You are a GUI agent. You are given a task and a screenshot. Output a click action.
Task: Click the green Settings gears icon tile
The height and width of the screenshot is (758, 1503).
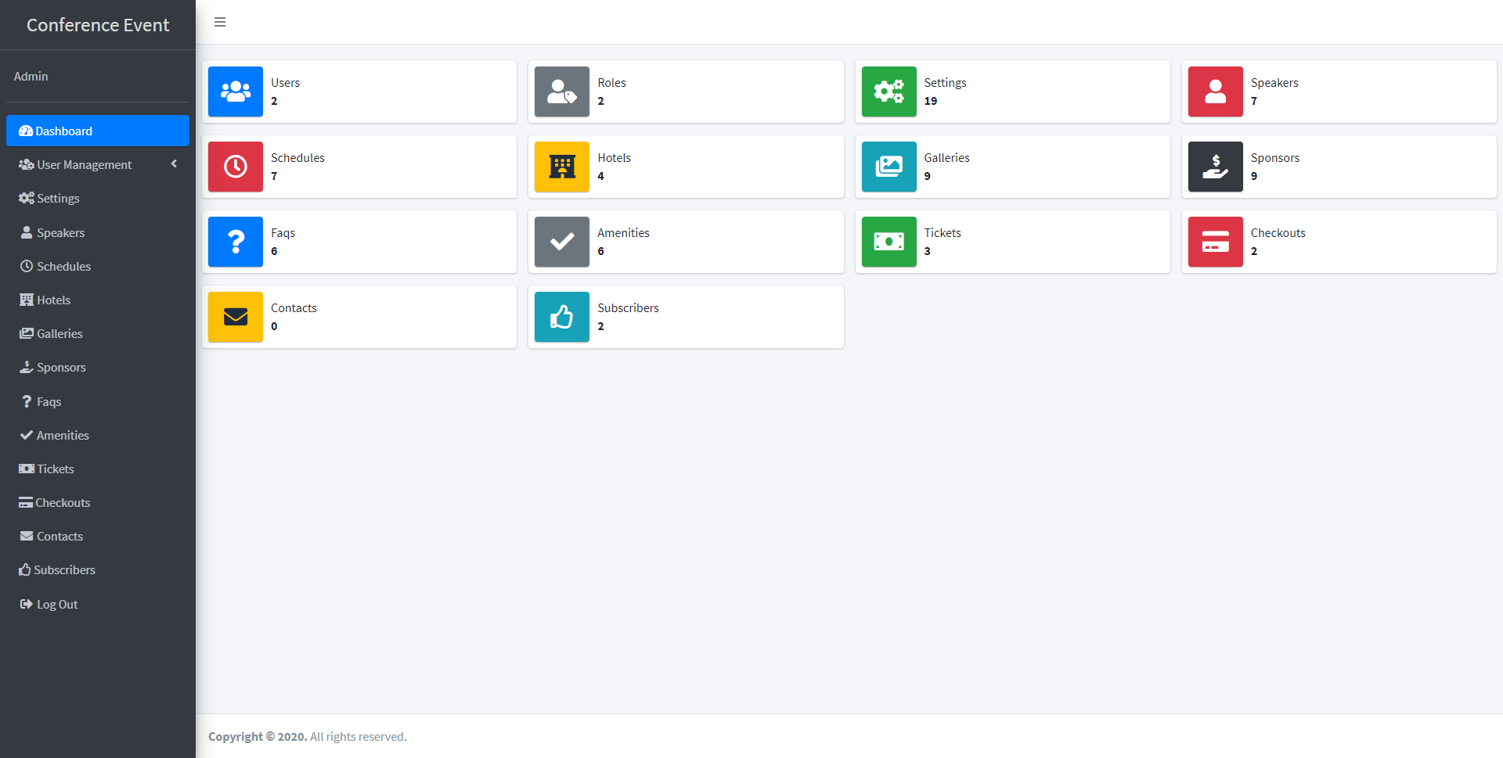coord(888,92)
